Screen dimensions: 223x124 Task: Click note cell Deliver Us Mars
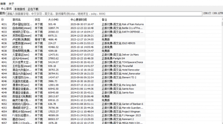click(x=120, y=55)
